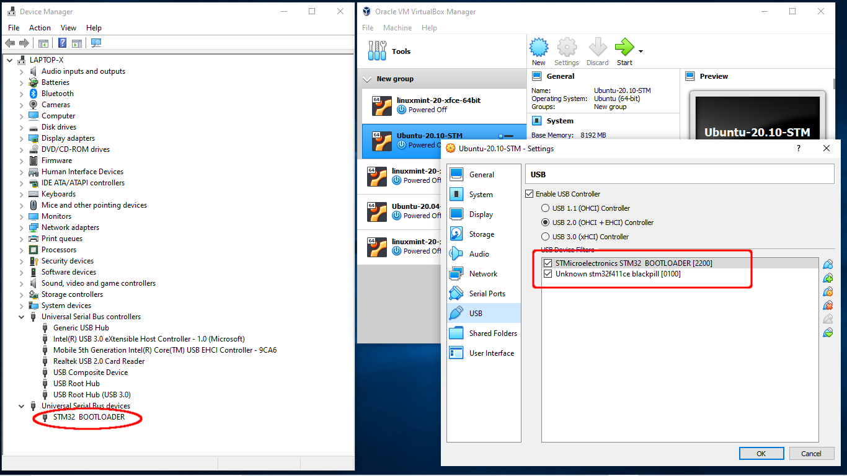Image resolution: width=847 pixels, height=476 pixels.
Task: Select the USB 1.1 (OHCI) Controller option
Action: [x=546, y=208]
